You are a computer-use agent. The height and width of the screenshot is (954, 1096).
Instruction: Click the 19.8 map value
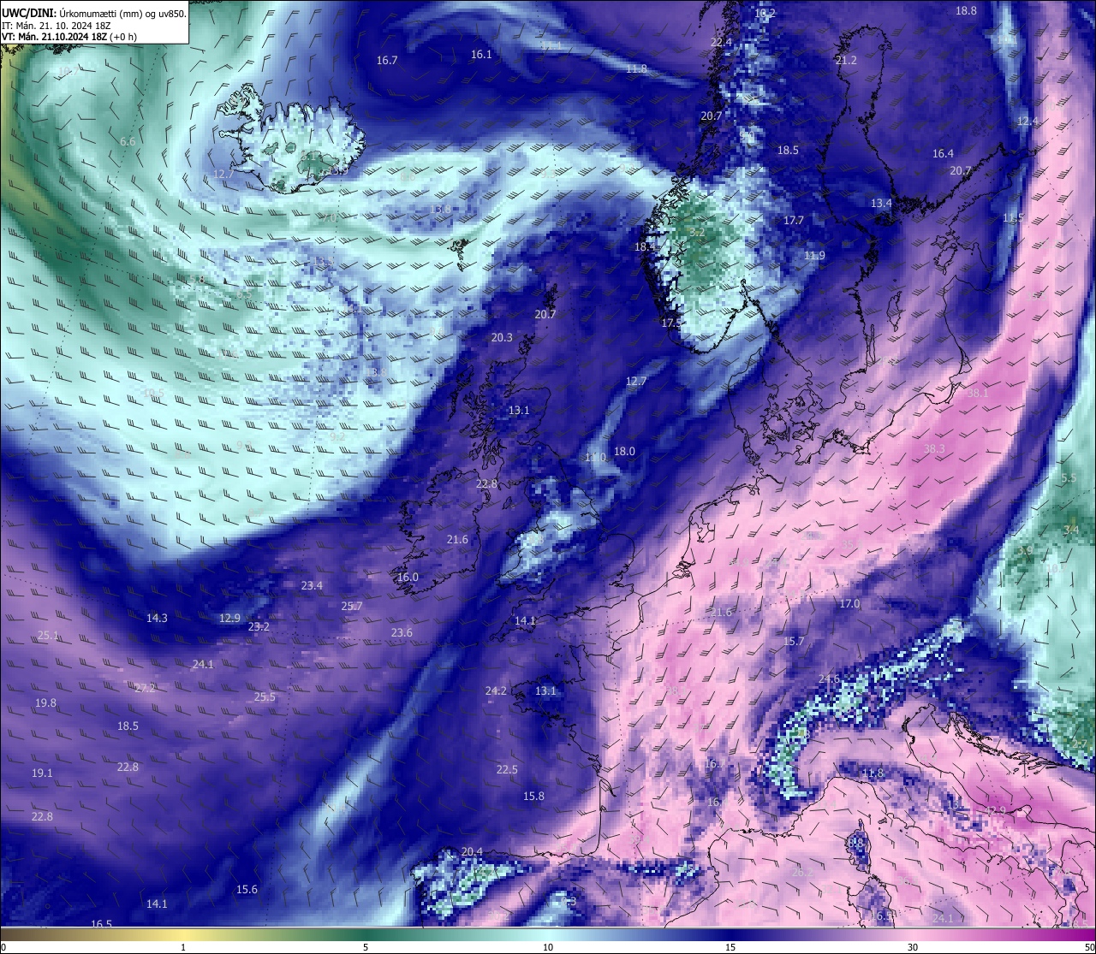point(45,702)
